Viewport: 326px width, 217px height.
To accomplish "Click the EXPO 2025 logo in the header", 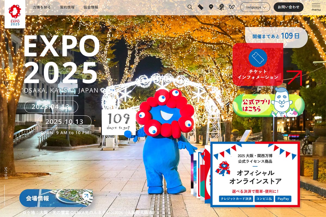I will 15,14.
